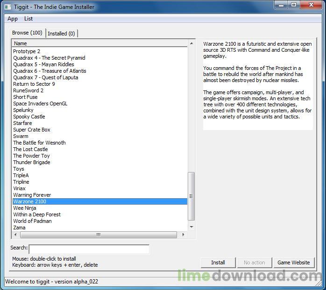
Task: Switch to the Browse (100) tab
Action: tap(27, 33)
